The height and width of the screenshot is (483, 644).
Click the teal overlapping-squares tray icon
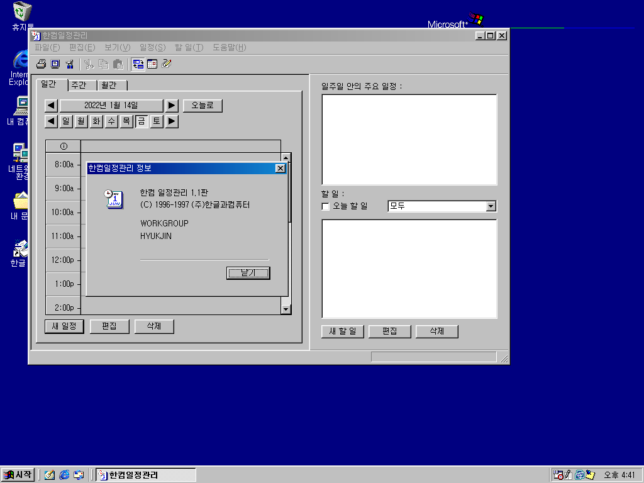tap(579, 475)
